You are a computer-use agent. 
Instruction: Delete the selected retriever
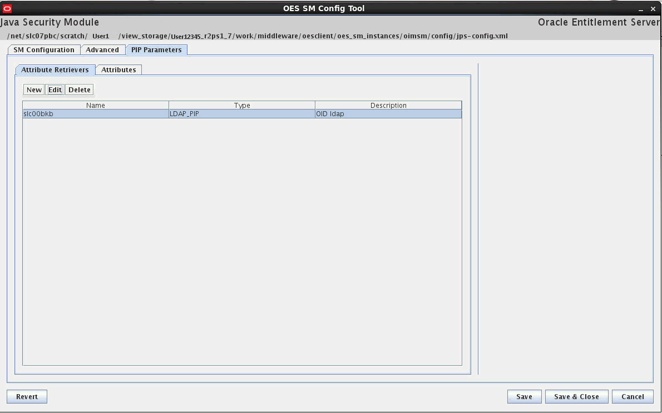80,89
